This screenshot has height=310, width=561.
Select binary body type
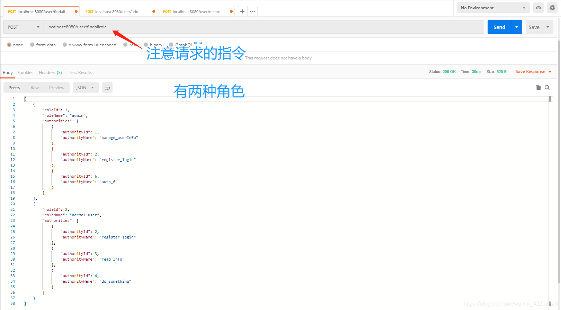click(146, 45)
